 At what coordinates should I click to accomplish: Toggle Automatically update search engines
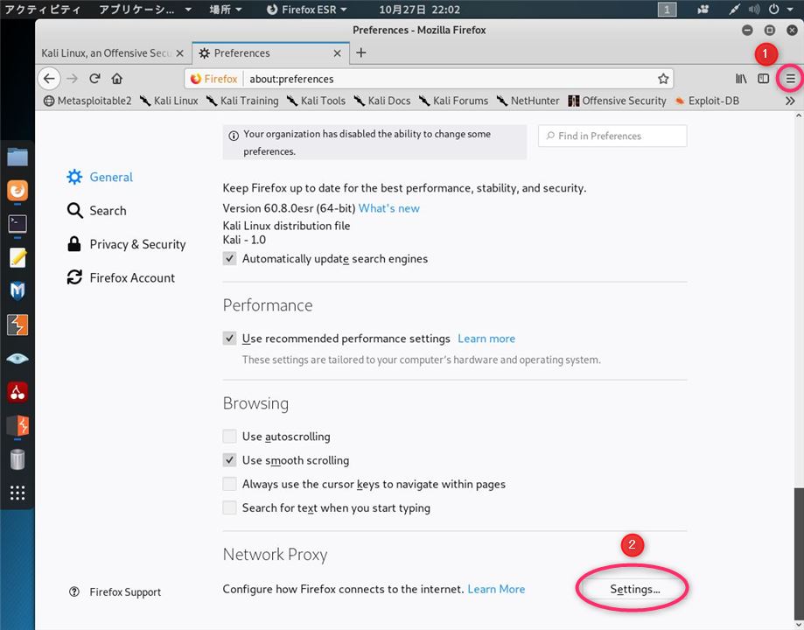click(230, 259)
